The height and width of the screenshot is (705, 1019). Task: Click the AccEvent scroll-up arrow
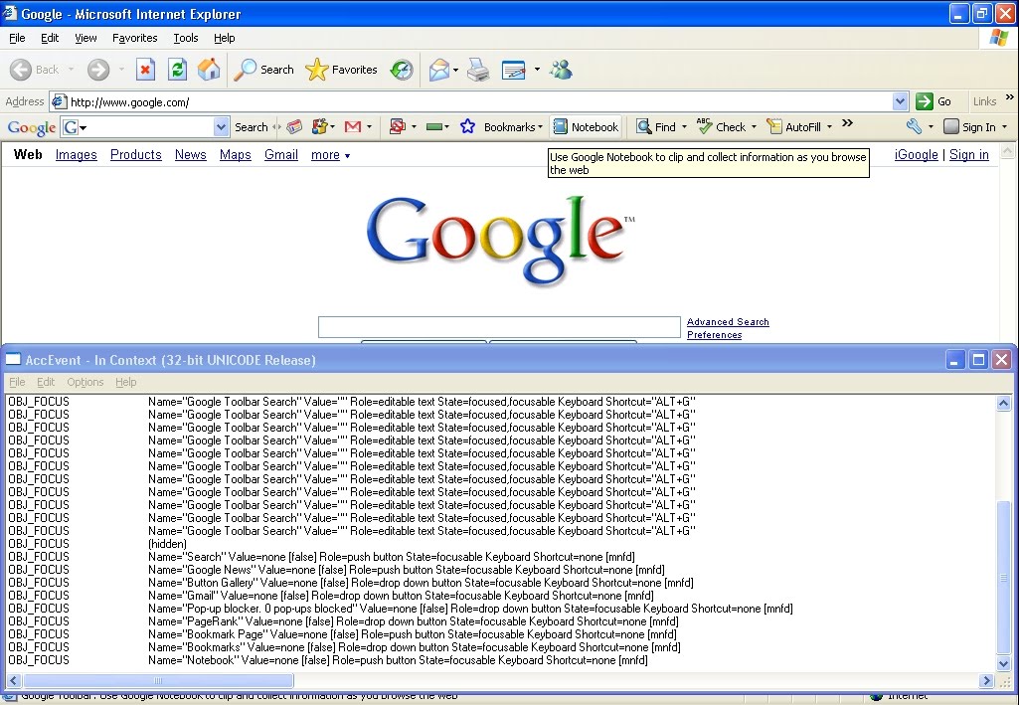(1003, 403)
